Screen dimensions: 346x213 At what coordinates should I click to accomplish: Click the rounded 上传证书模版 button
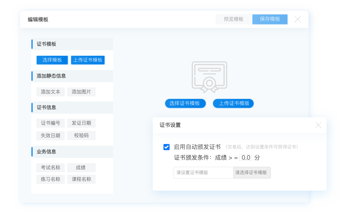coord(233,103)
